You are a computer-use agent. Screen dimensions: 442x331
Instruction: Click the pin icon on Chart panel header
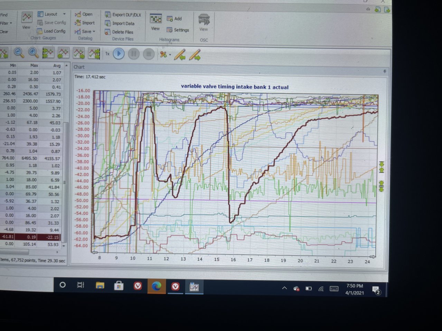pos(385,71)
